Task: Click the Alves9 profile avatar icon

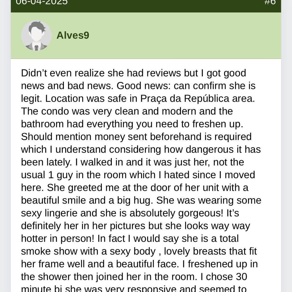Action: 36,36
